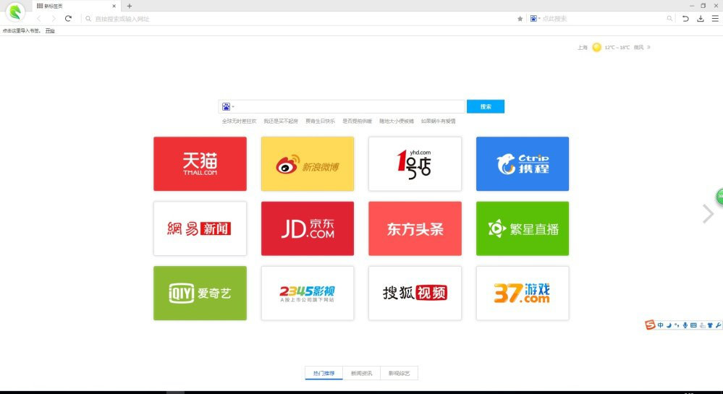723x394 pixels.
Task: Click hot search 全球无时差狂欢
Action: click(x=239, y=121)
